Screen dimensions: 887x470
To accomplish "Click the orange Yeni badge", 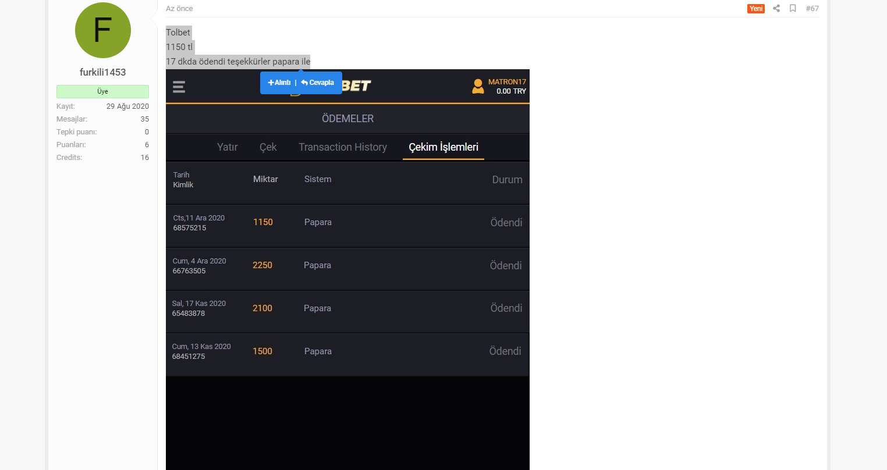I will [x=755, y=9].
